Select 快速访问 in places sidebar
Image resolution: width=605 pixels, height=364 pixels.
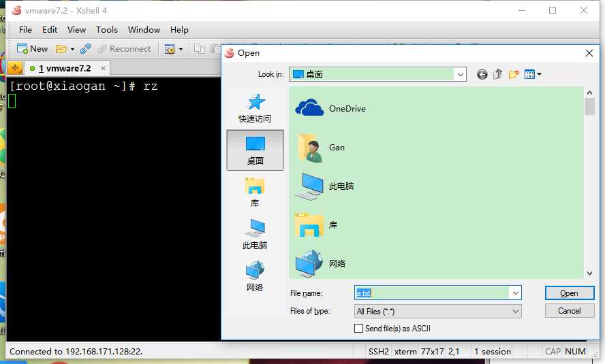255,108
